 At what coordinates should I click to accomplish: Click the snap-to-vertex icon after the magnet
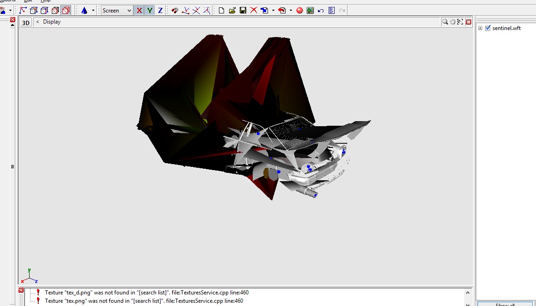click(186, 11)
